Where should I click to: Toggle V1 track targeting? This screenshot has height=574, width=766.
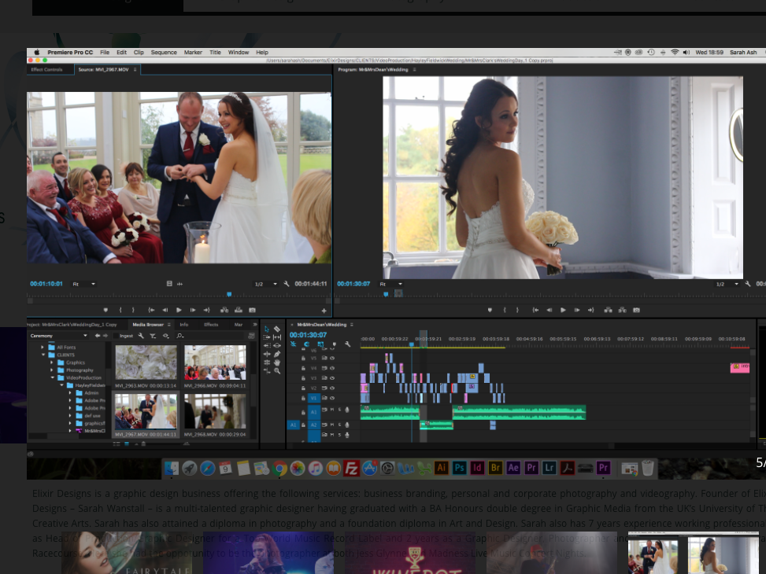click(x=313, y=399)
